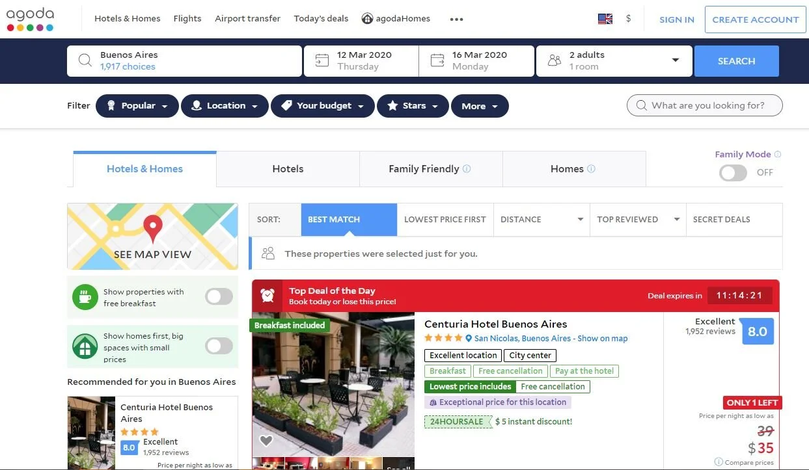Open See Map View
This screenshot has width=809, height=470.
tap(152, 237)
